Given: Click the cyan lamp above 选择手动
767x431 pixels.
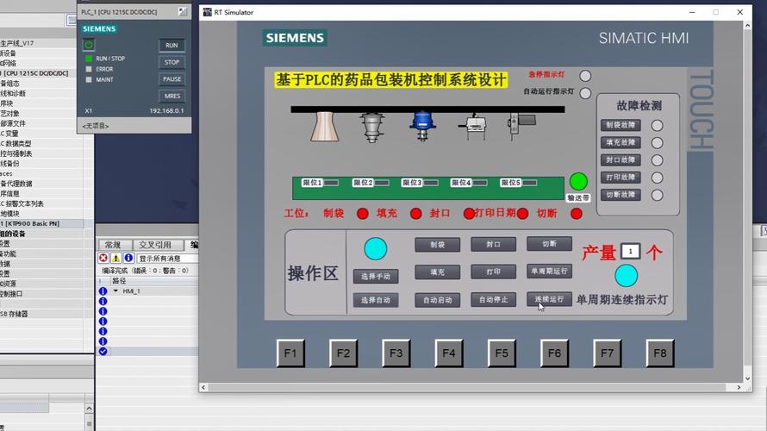Looking at the screenshot, I should [x=375, y=249].
